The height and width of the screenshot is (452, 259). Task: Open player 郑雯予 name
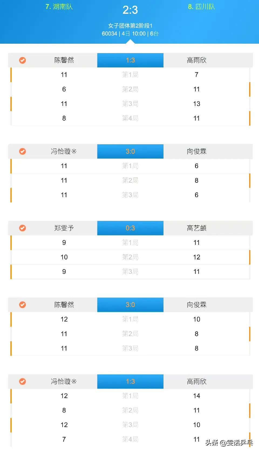click(x=64, y=228)
